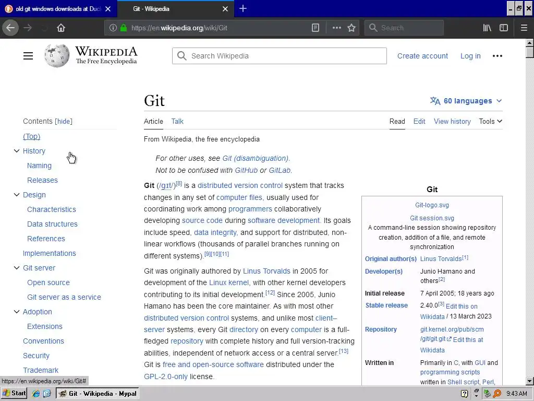Click the Wikipedia globe logo

point(56,55)
